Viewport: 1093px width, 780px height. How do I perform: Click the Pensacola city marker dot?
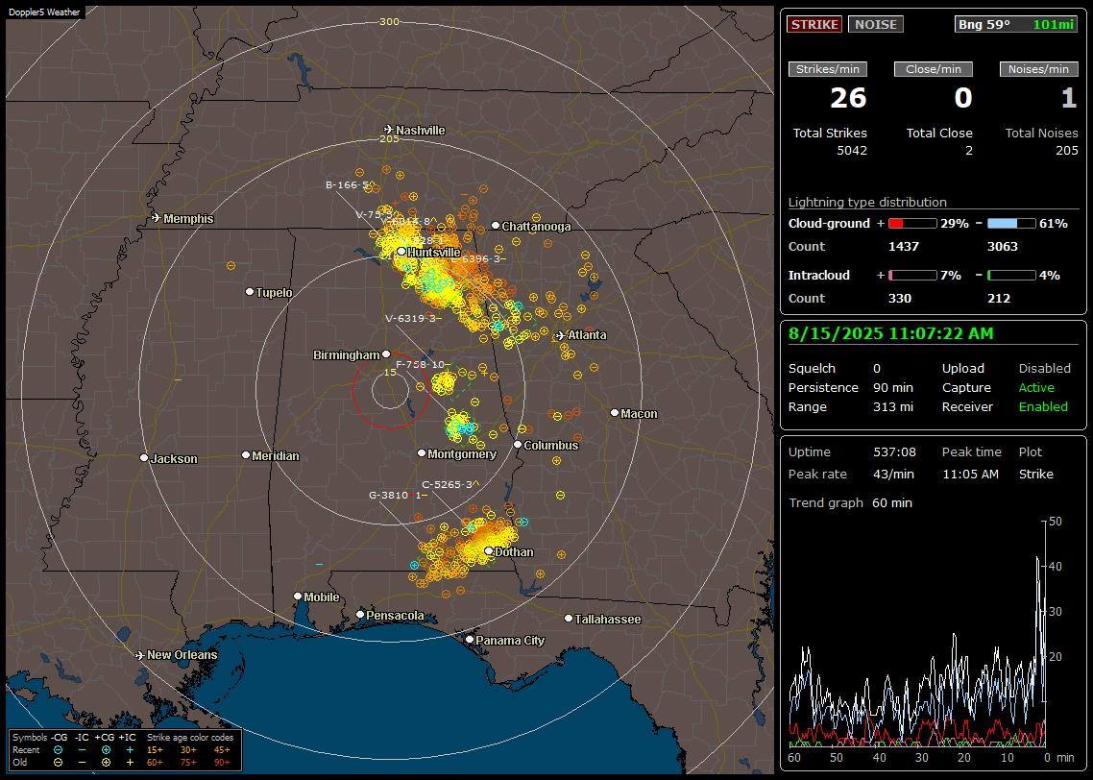[x=359, y=615]
